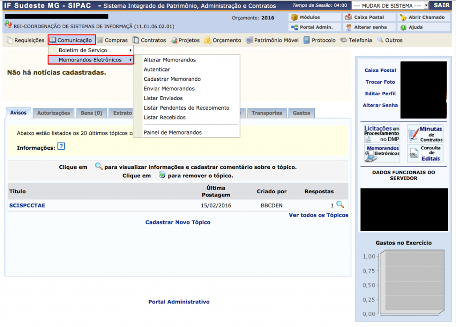The height and width of the screenshot is (327, 456).
Task: Click Abrir Chamado in the top bar
Action: (423, 17)
